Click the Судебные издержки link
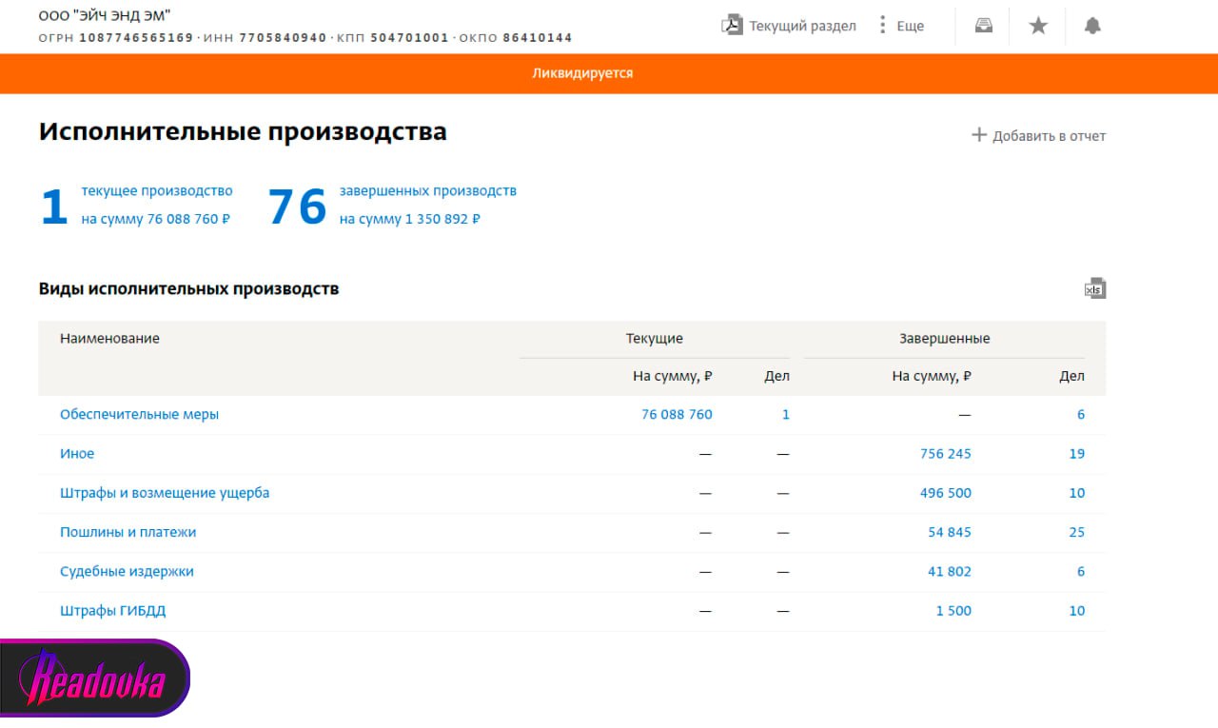 [127, 572]
